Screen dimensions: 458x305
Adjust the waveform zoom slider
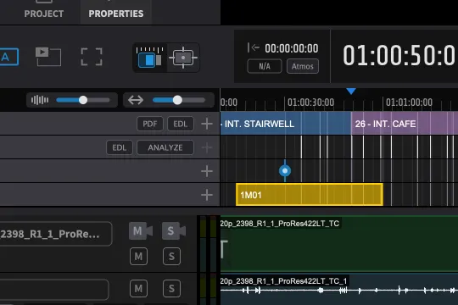tap(83, 100)
